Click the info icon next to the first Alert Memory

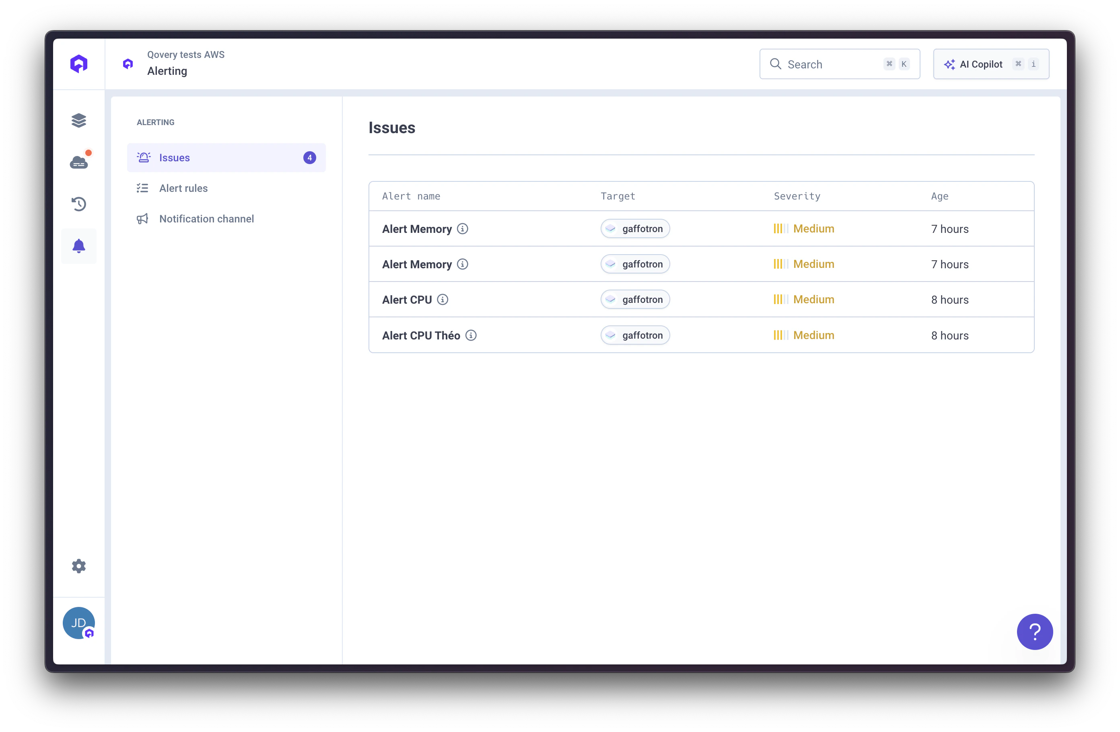click(463, 228)
